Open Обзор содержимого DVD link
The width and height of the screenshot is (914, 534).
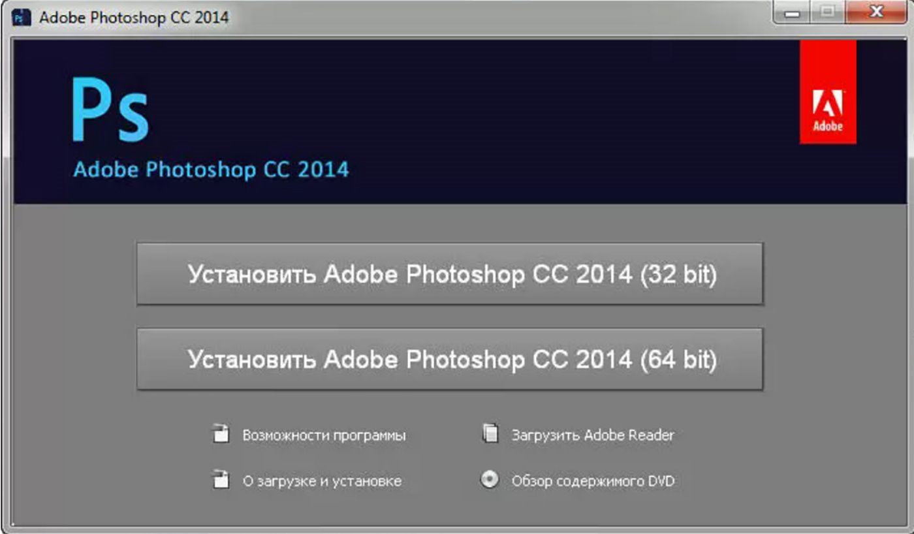[593, 481]
